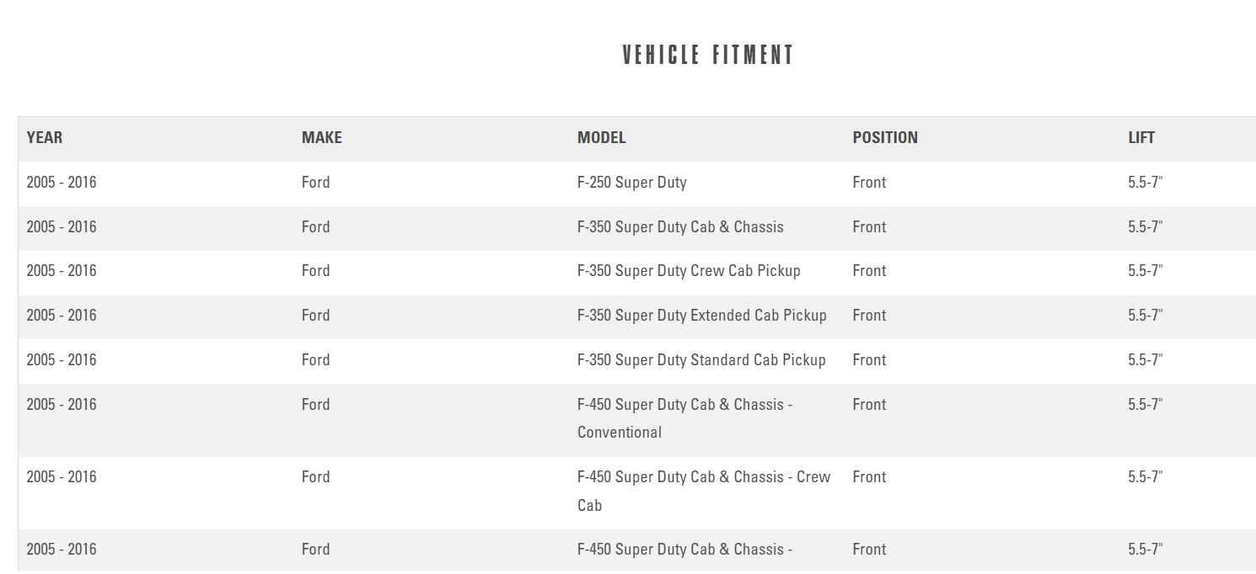Click the VEHICLE FITMENT heading
Image resolution: width=1256 pixels, height=574 pixels.
click(x=708, y=56)
